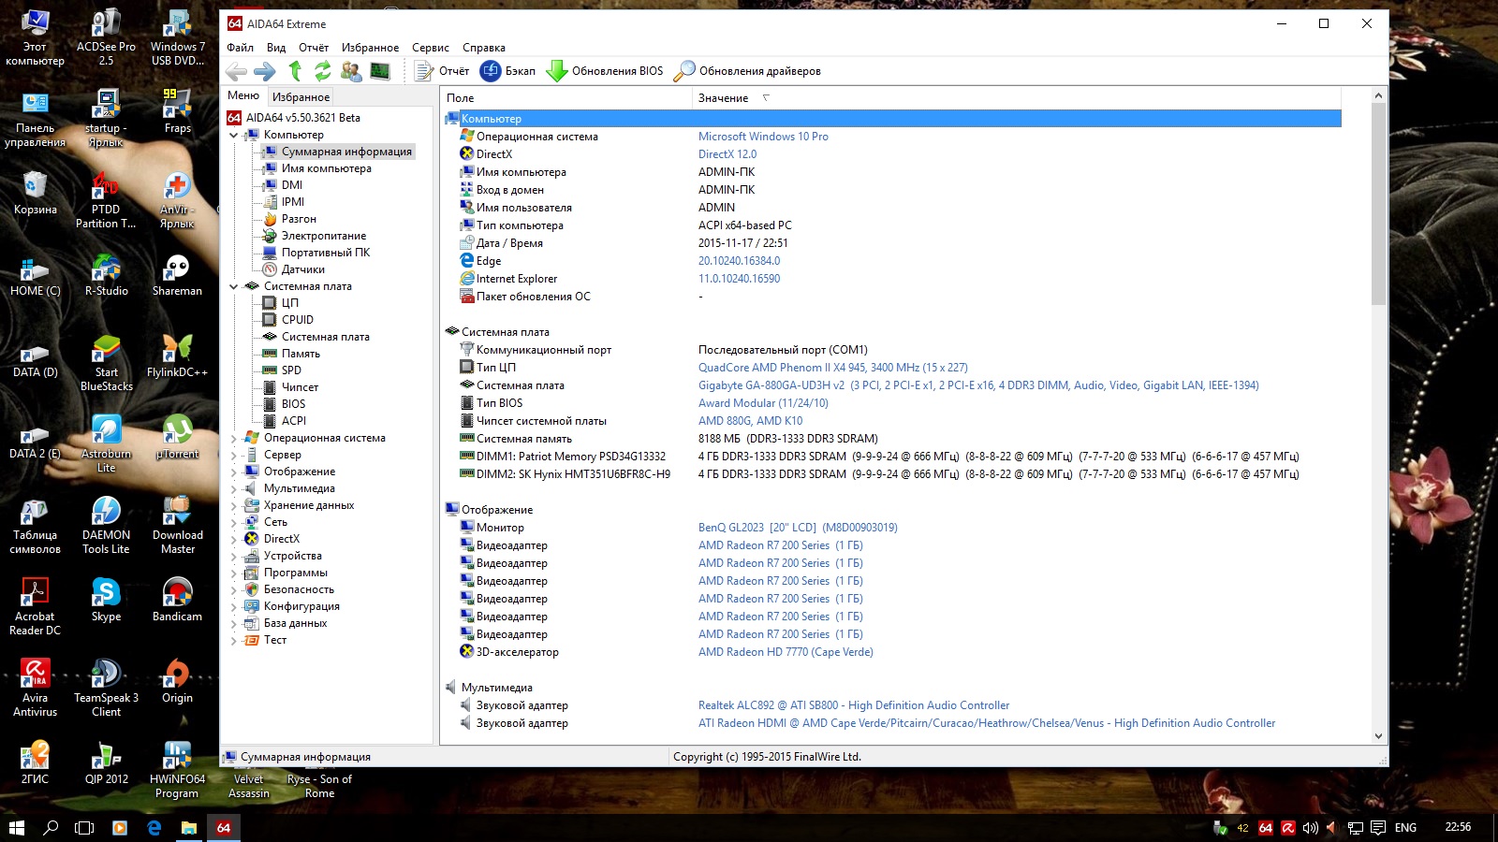Click the blue Forward arrow toolbar icon
The height and width of the screenshot is (842, 1498).
tap(265, 71)
